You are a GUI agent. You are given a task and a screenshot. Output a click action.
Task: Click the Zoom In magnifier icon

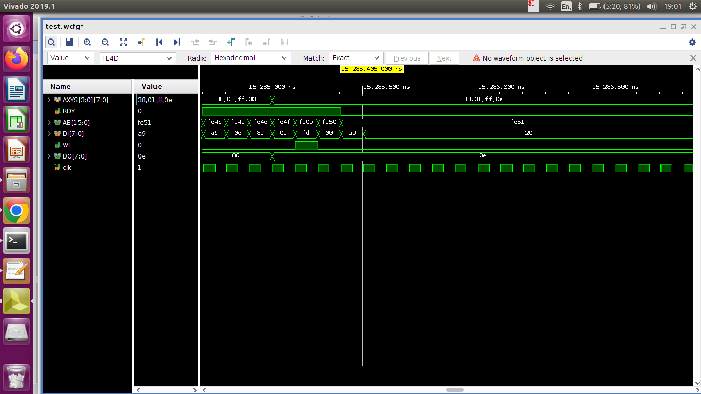pos(87,42)
